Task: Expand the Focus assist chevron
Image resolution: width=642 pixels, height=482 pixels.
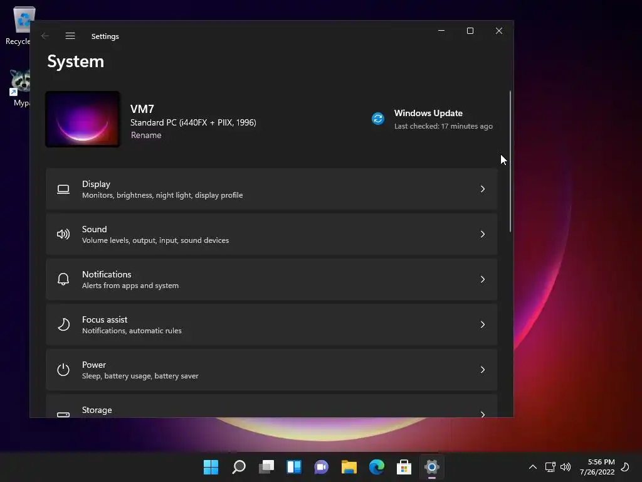Action: 483,324
